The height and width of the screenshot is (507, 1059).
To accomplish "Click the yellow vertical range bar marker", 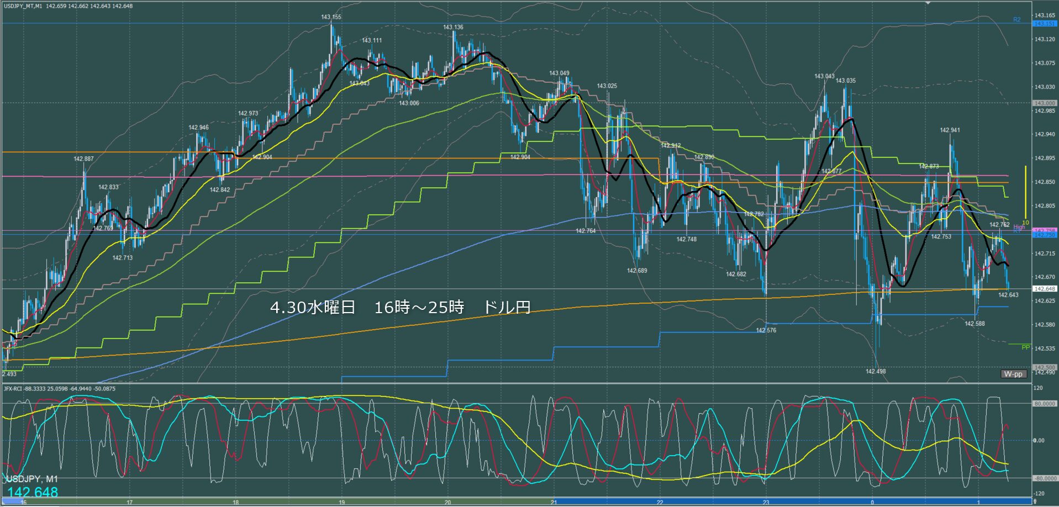I will point(1026,193).
